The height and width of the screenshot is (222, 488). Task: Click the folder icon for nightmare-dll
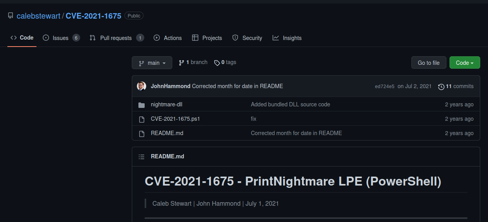pyautogui.click(x=142, y=105)
